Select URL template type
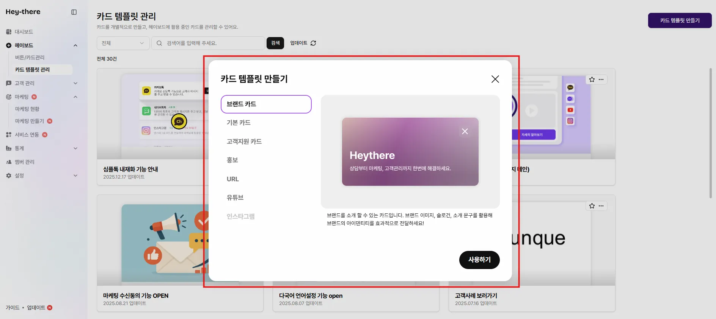The height and width of the screenshot is (319, 716). [x=266, y=179]
